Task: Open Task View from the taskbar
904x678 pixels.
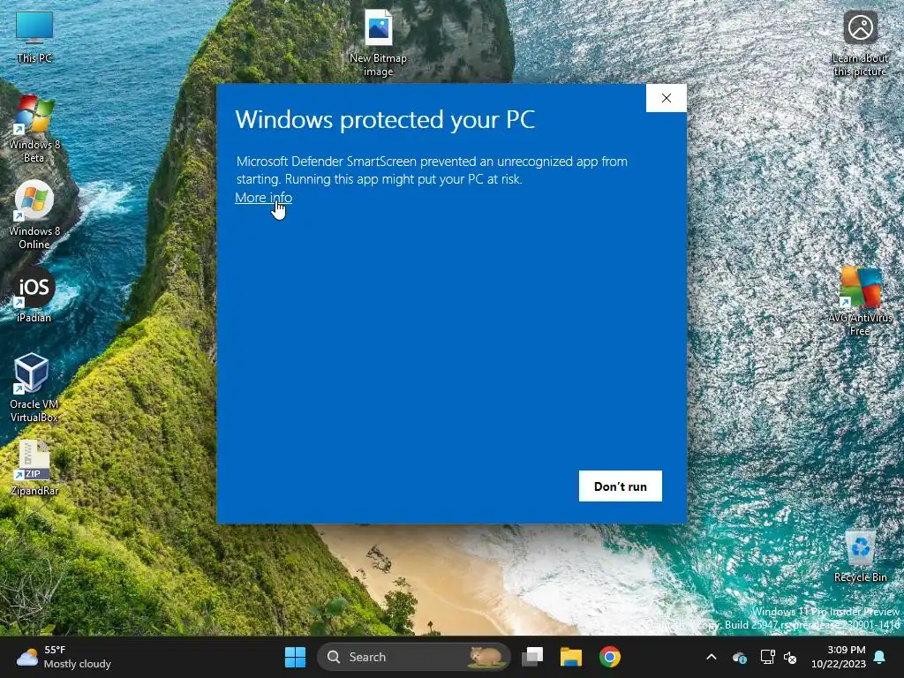Action: point(532,657)
